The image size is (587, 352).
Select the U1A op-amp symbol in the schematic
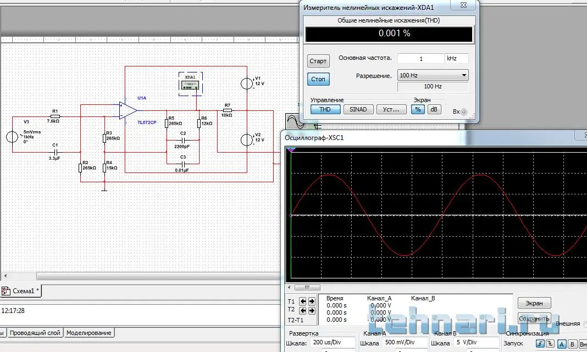point(128,110)
